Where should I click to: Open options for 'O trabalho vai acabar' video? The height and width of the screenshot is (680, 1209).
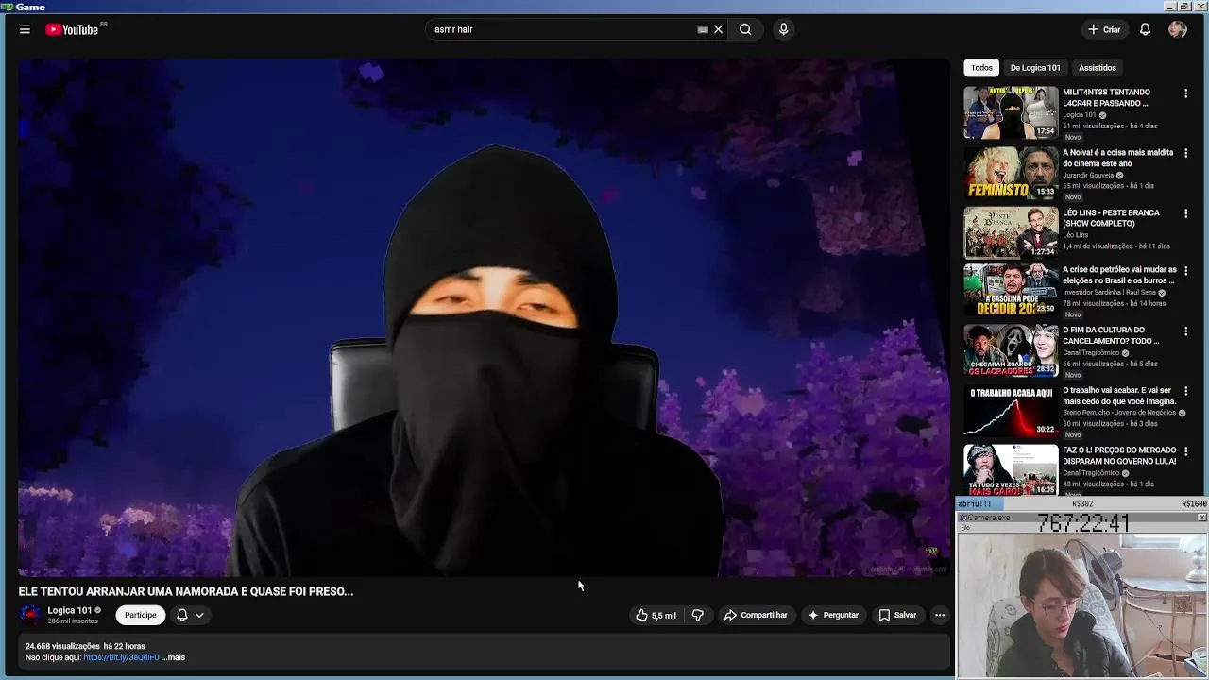pyautogui.click(x=1185, y=391)
